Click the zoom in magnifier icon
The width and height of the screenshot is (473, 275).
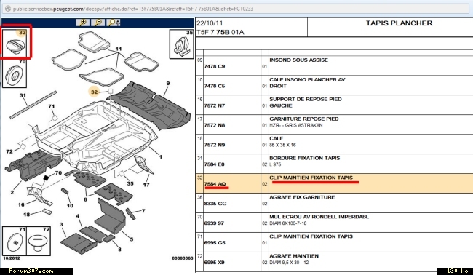click(x=82, y=23)
